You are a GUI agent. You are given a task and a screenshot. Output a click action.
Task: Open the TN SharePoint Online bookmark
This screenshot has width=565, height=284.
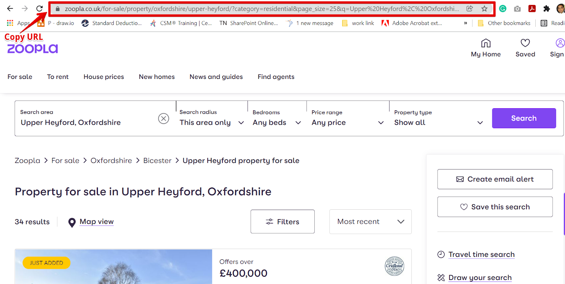[249, 23]
